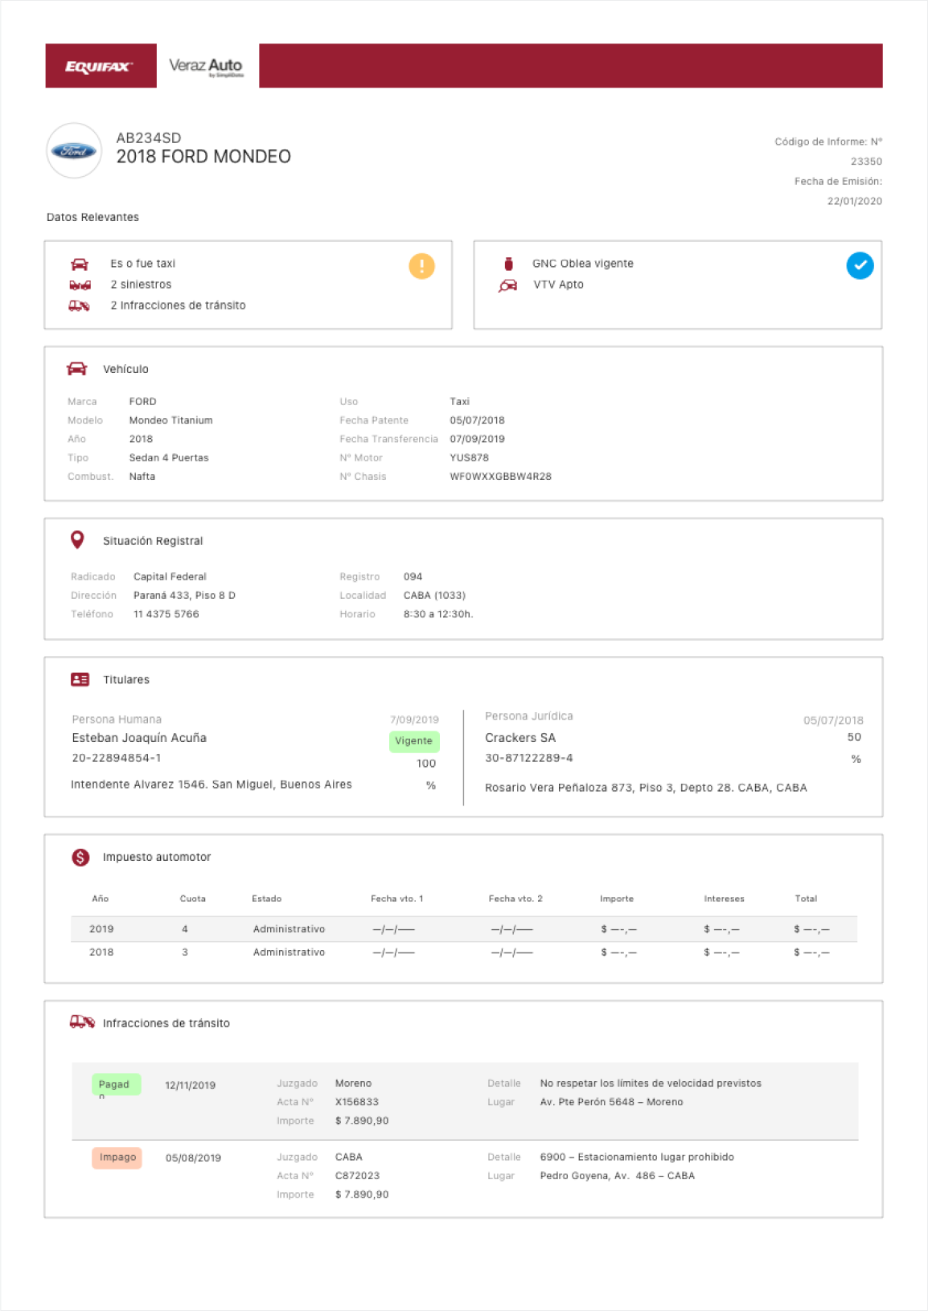Click the Juzgado value 'Moreno'
The image size is (928, 1311).
pyautogui.click(x=353, y=1084)
